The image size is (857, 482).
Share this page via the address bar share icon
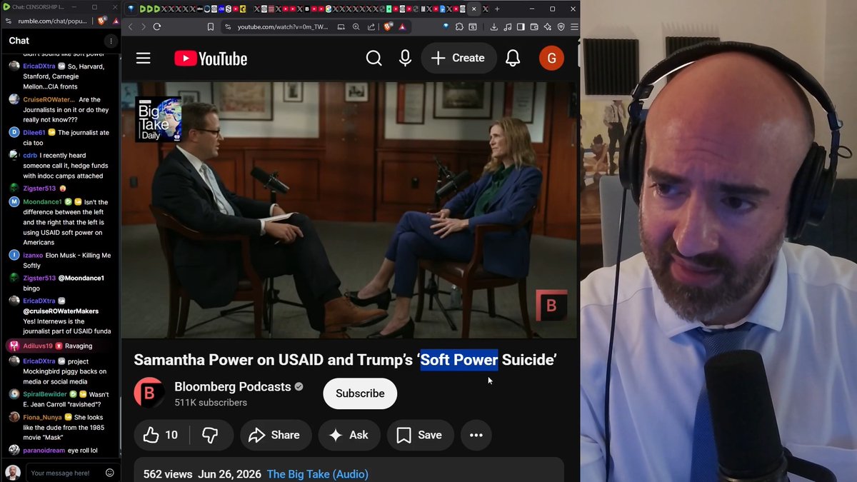[371, 27]
